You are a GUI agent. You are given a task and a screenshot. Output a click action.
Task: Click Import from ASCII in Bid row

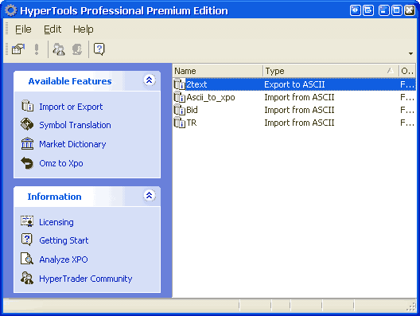pos(299,110)
